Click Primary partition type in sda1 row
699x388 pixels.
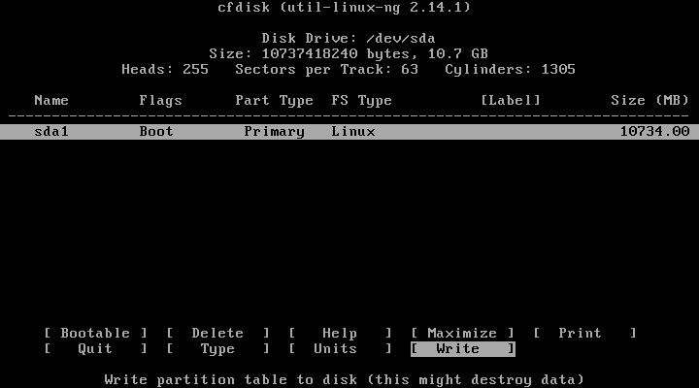pos(274,132)
